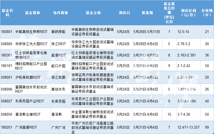Click the cell 华安张江光大园REIT
The height and width of the screenshot is (134, 214).
click(x=31, y=44)
